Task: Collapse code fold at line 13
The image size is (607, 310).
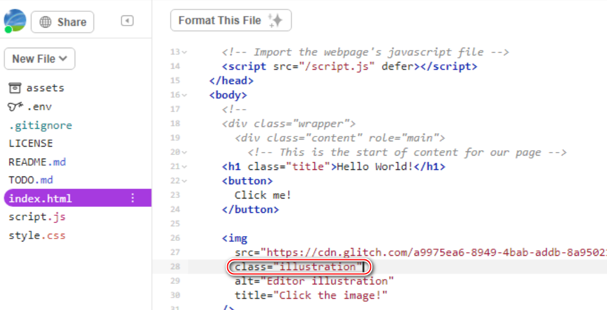Action: 184,52
